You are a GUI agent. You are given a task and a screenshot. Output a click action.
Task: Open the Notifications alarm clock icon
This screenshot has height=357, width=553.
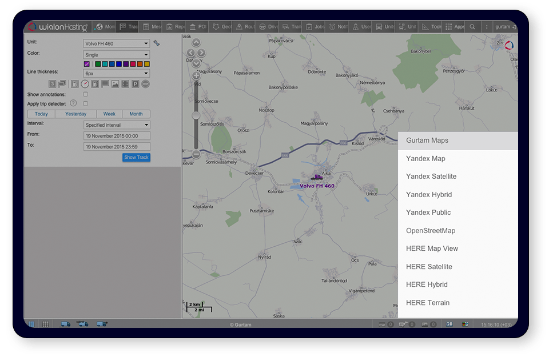pos(332,27)
